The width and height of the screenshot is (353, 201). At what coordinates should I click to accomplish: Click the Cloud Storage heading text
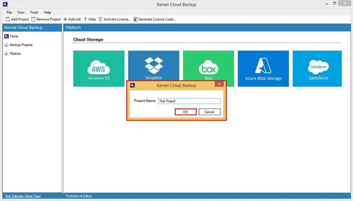[x=88, y=39]
